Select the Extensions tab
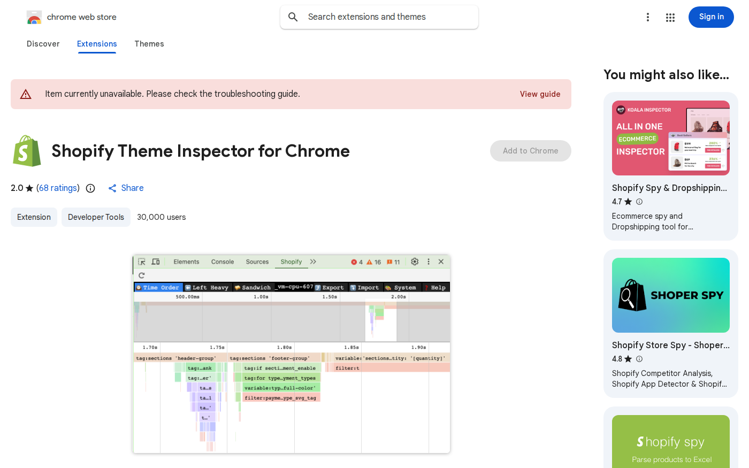This screenshot has width=749, height=468. click(x=97, y=44)
